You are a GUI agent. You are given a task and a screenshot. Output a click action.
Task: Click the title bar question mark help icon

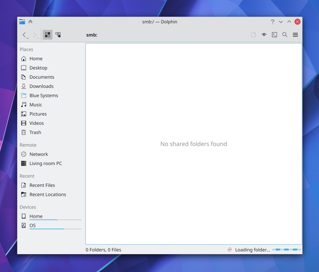point(273,22)
